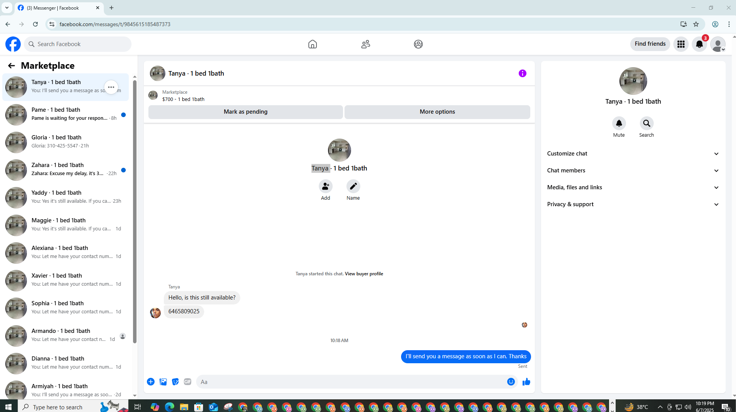This screenshot has width=736, height=412.
Task: Open Sophia conversation
Action: point(66,308)
